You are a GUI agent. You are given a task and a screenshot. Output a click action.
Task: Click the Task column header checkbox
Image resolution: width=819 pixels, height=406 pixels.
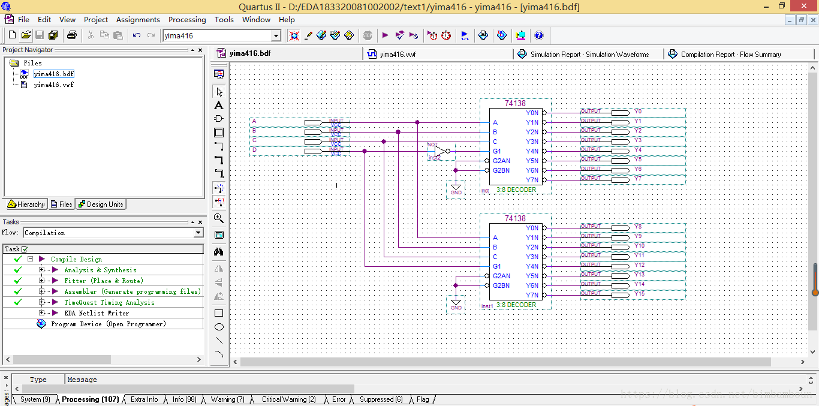tap(25, 249)
